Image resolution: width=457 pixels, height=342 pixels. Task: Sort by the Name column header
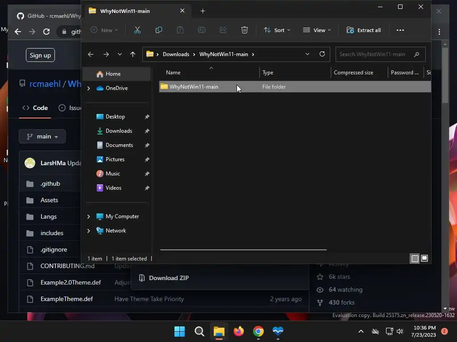tap(173, 73)
